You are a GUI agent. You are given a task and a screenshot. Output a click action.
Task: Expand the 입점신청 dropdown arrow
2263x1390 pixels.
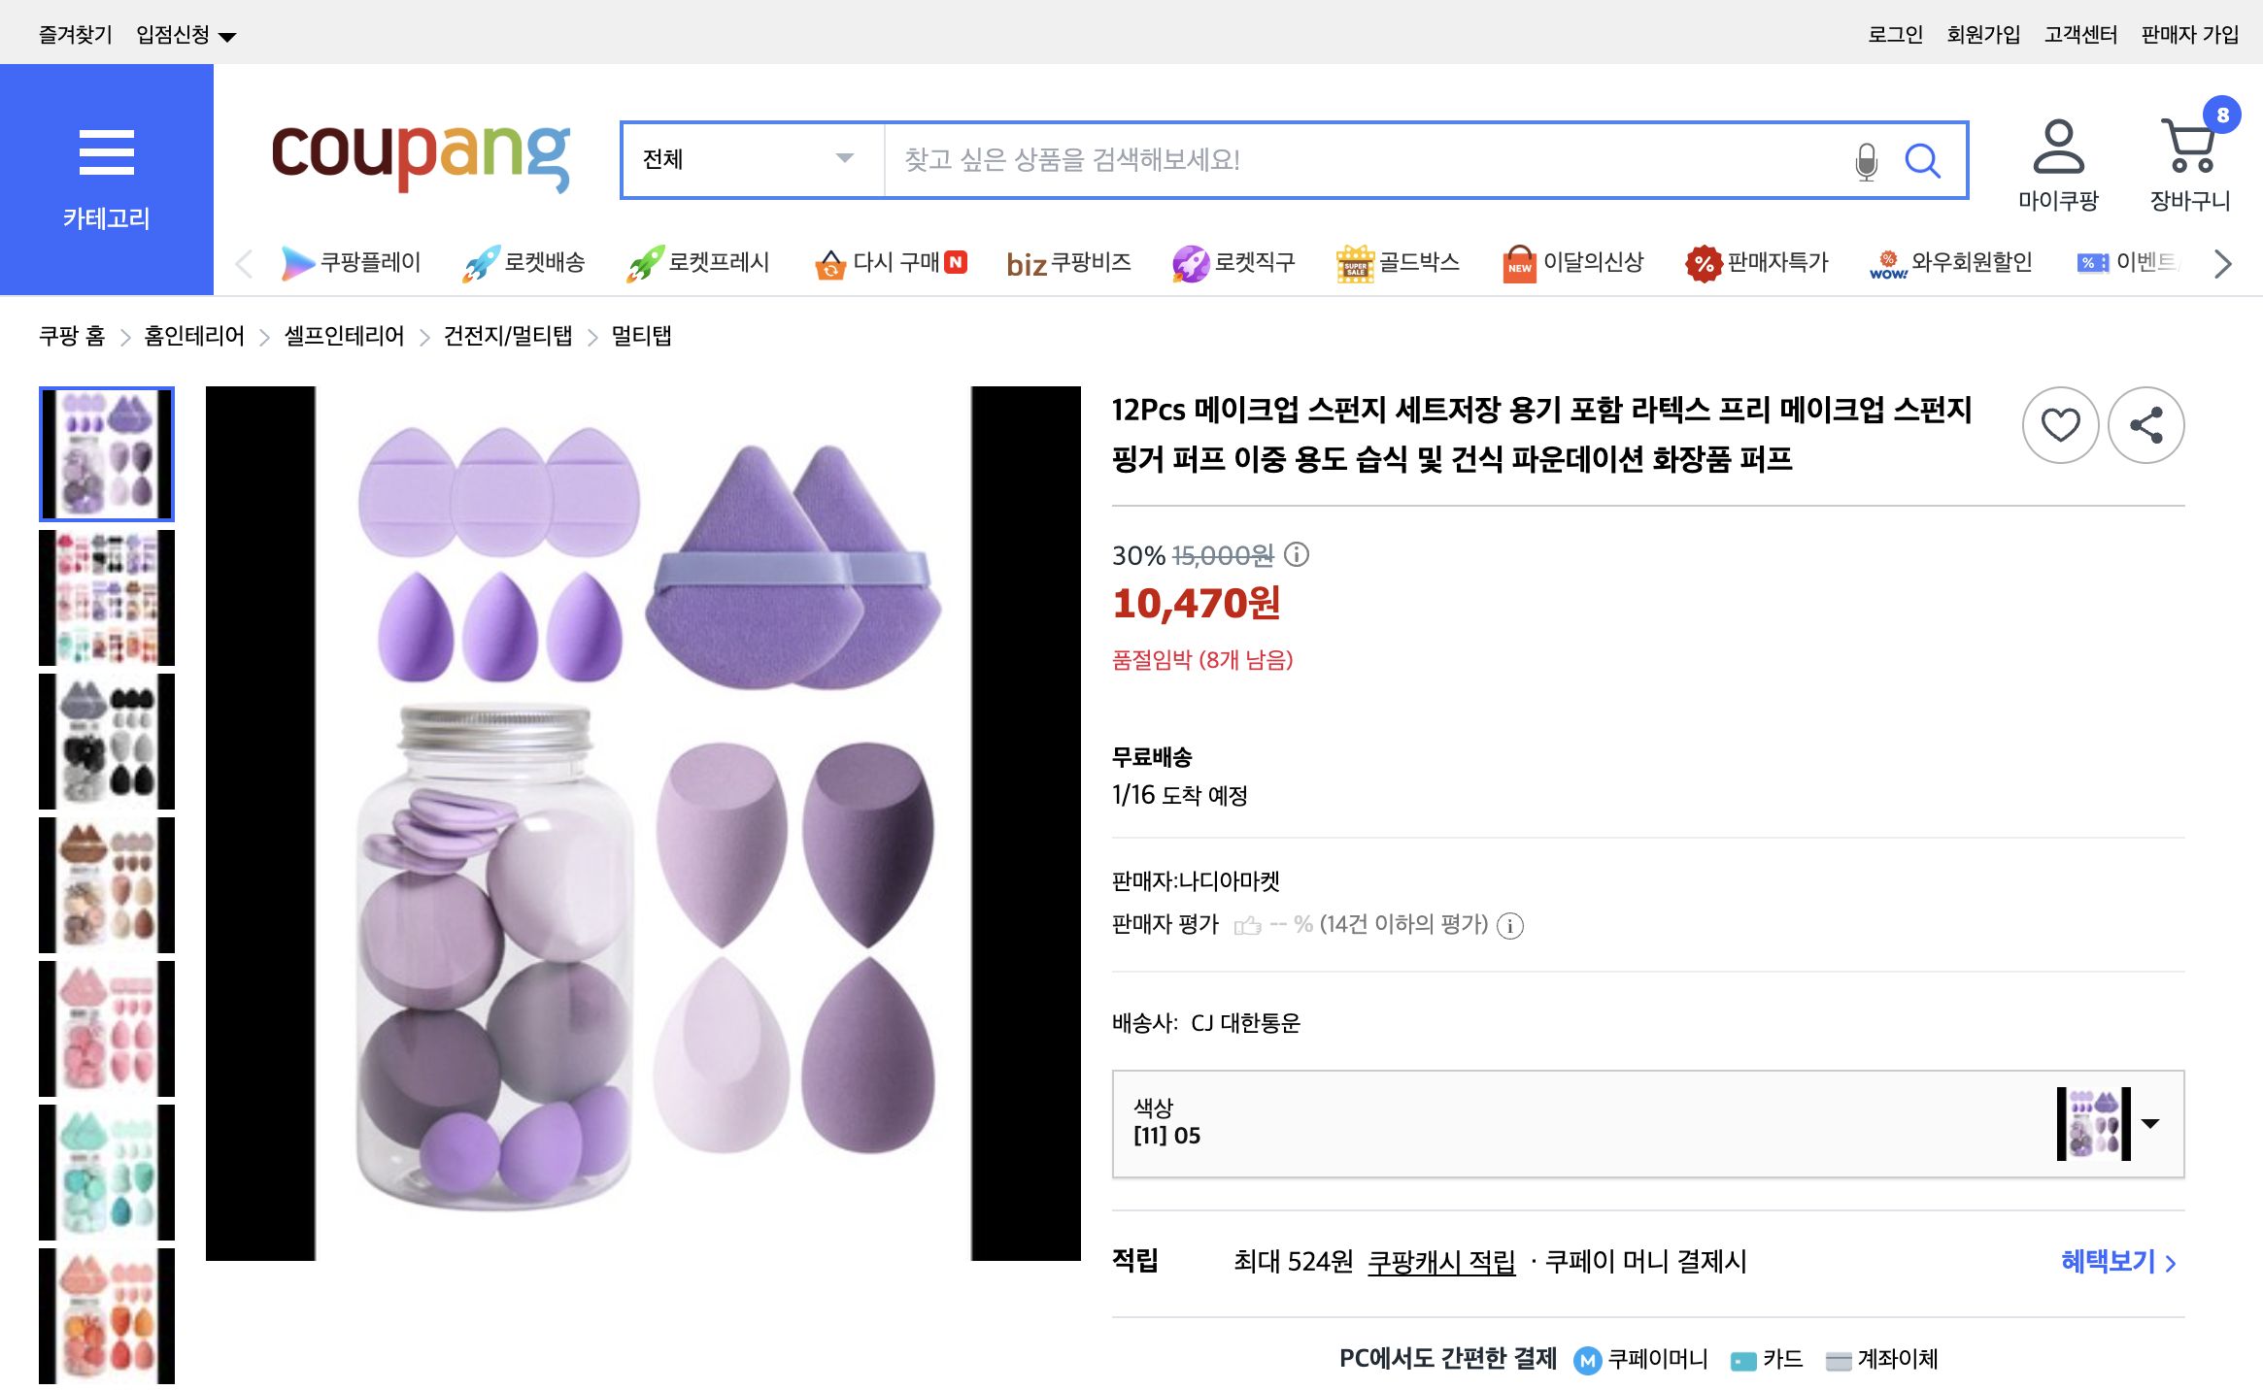click(228, 34)
